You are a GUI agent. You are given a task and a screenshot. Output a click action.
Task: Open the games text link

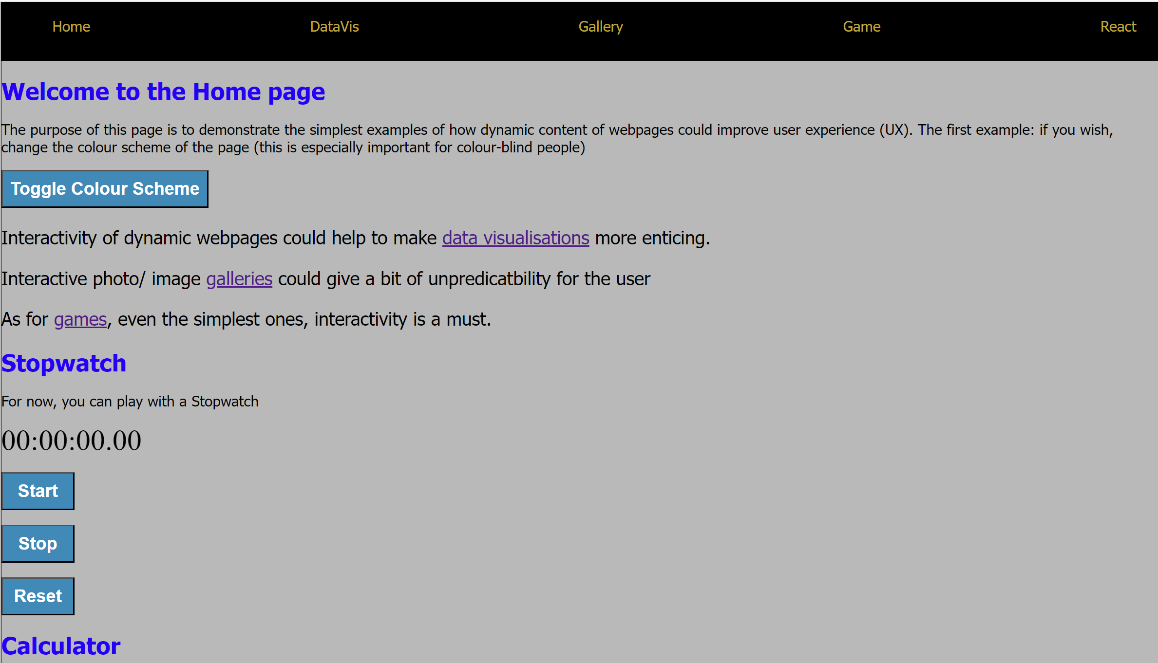point(80,319)
